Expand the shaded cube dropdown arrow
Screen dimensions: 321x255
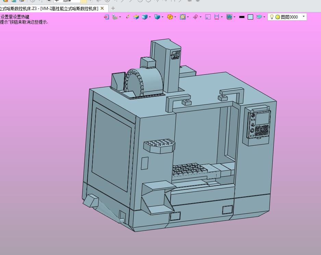[x=150, y=17]
